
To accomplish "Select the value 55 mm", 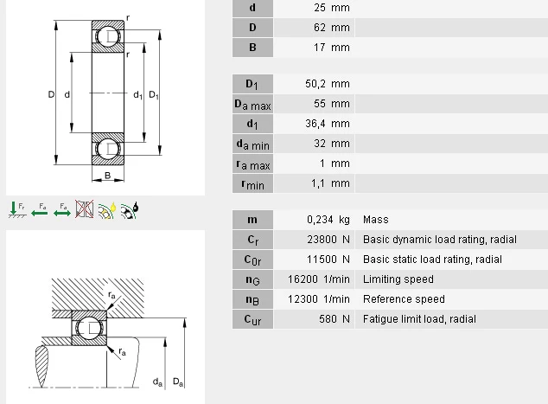I will 332,104.
